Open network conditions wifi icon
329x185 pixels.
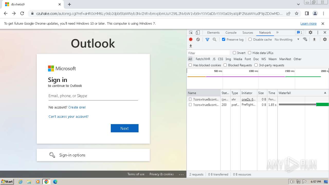(x=305, y=39)
